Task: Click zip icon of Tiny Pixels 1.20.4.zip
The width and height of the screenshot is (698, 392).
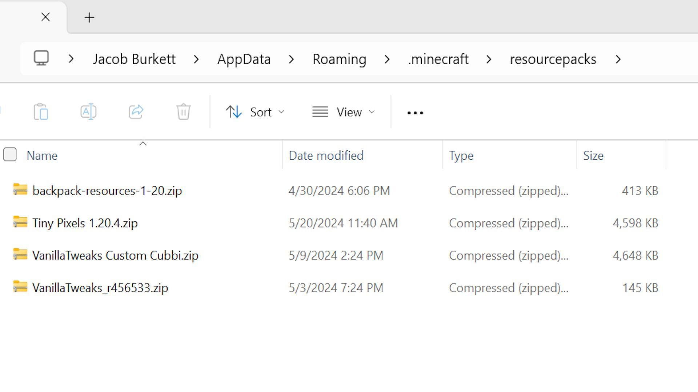Action: click(20, 222)
